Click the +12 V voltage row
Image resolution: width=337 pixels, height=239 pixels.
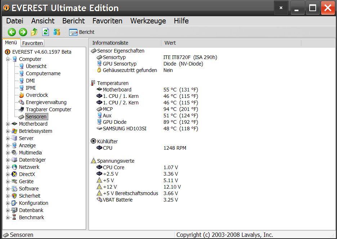[x=139, y=187]
